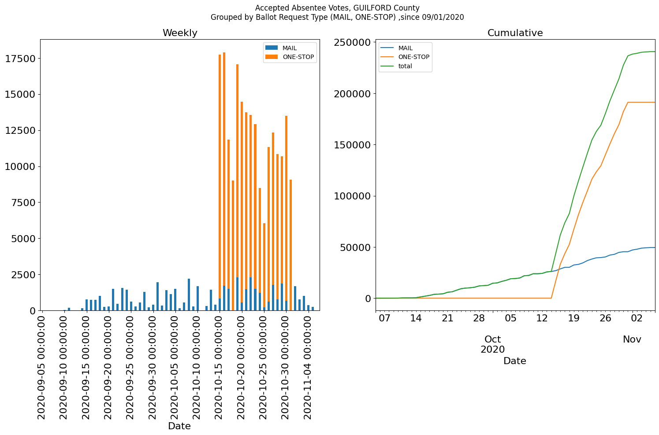Screen dimensions: 659x435
Task: Click the 17500 y-axis tick label
Action: coord(20,59)
